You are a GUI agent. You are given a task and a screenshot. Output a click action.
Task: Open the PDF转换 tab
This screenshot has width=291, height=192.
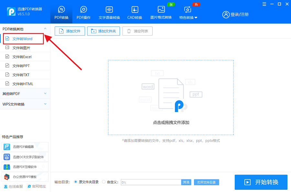(61, 12)
